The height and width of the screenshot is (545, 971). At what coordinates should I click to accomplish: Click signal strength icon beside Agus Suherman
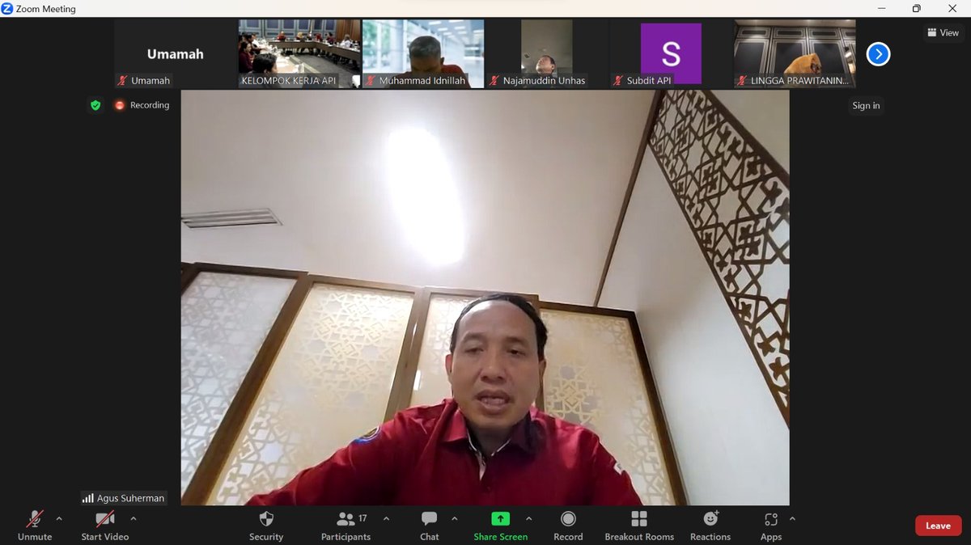click(x=88, y=498)
